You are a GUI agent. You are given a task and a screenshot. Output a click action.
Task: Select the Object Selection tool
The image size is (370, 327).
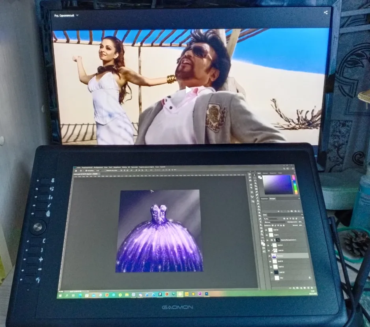[x=256, y=183]
